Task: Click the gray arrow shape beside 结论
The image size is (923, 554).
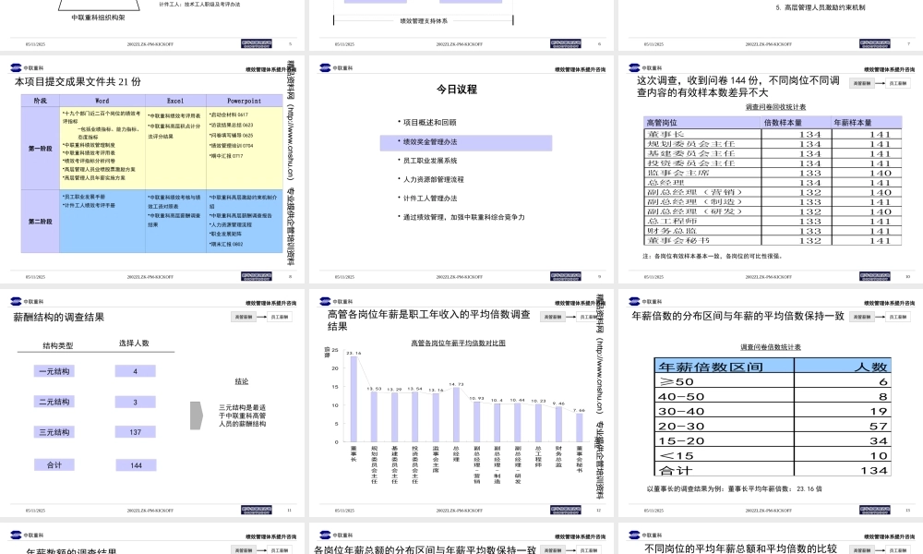Action: pos(197,415)
